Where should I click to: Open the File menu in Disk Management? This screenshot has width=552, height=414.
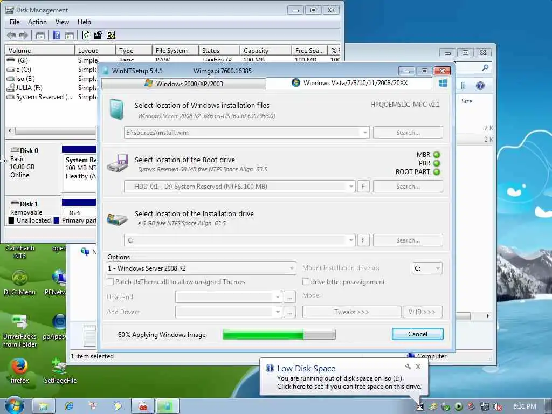pos(15,22)
